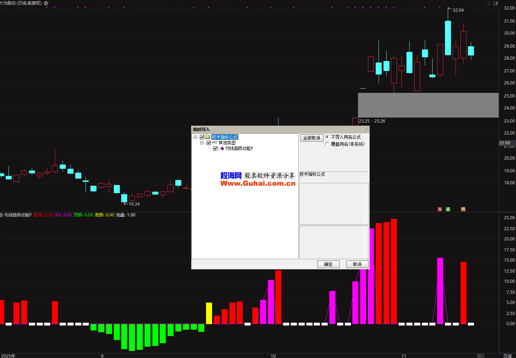Click the key icon next to 其他类型

[x=215, y=143]
